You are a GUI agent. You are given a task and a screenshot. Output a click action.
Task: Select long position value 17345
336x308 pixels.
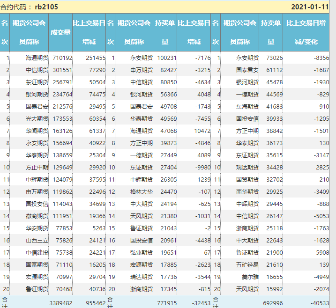click(x=168, y=289)
